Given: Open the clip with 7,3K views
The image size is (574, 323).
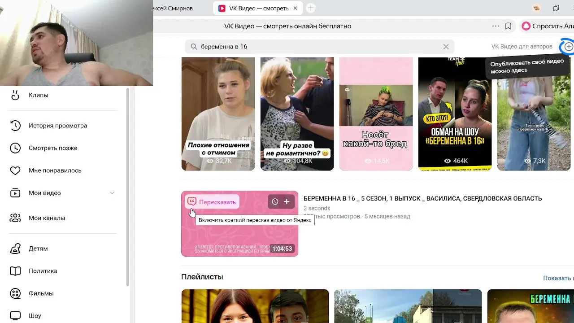Looking at the screenshot, I should [x=534, y=114].
